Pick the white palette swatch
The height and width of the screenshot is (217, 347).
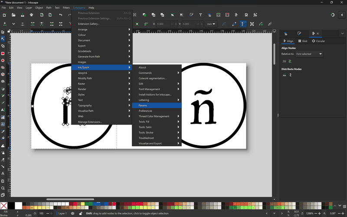[x=19, y=206]
